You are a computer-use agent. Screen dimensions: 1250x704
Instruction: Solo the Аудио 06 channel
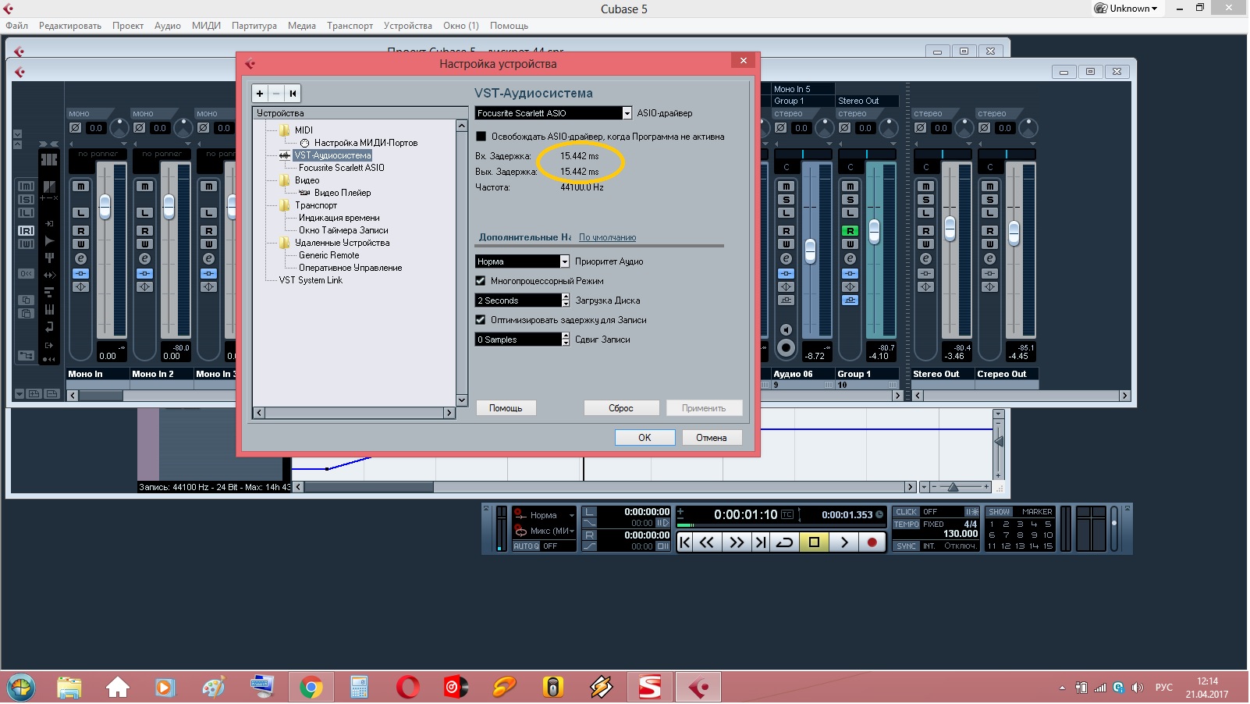[786, 200]
